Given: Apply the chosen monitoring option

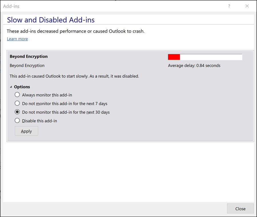Looking at the screenshot, I should (26, 131).
